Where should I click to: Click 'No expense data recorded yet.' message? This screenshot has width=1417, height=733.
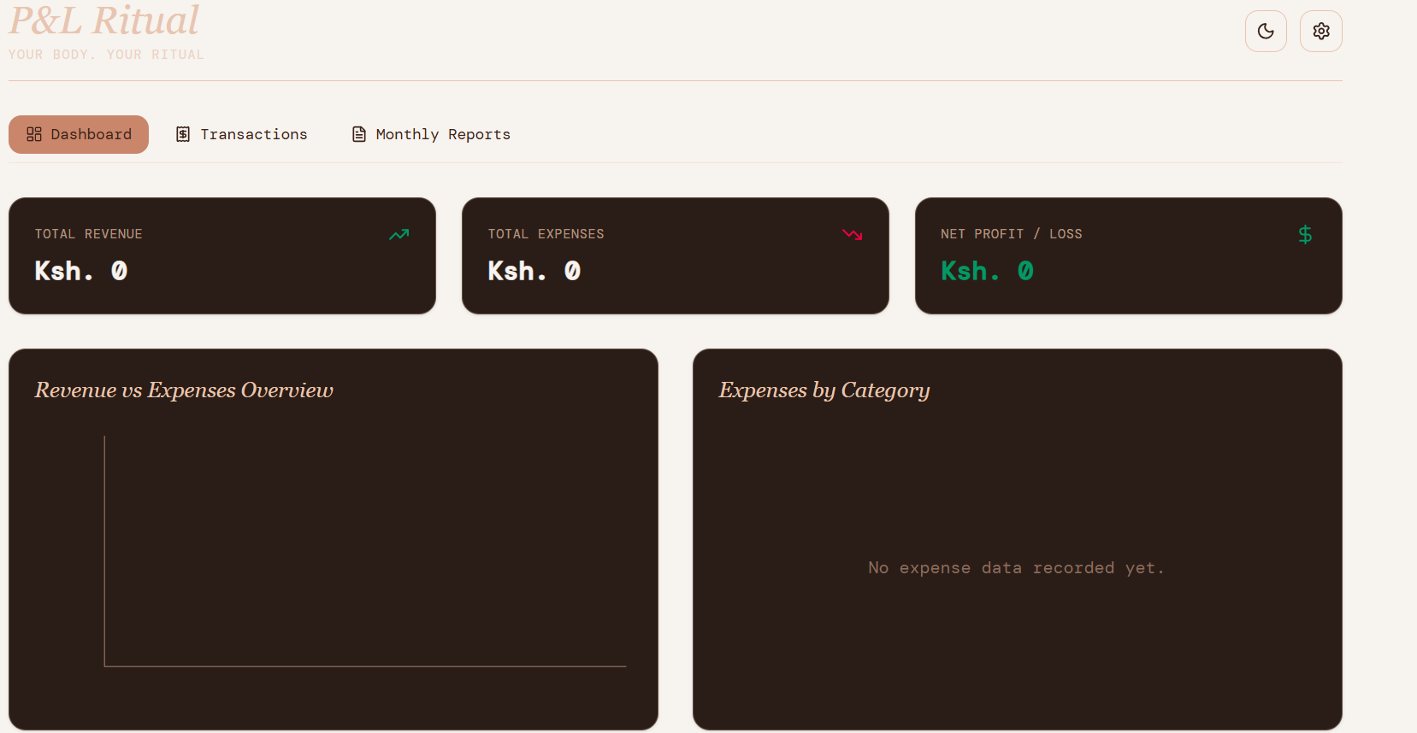pos(1017,568)
